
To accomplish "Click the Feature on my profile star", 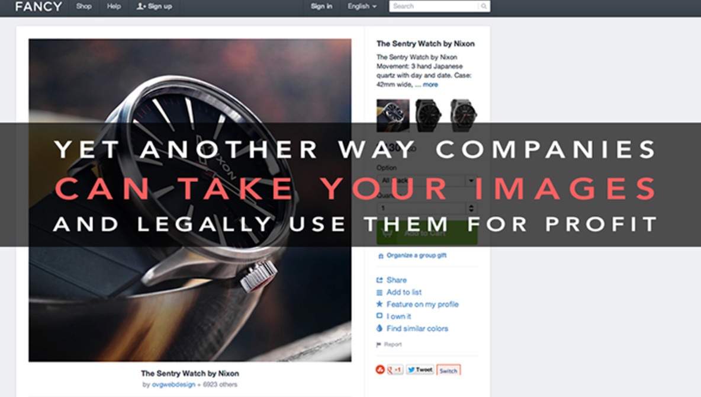I will pyautogui.click(x=380, y=305).
